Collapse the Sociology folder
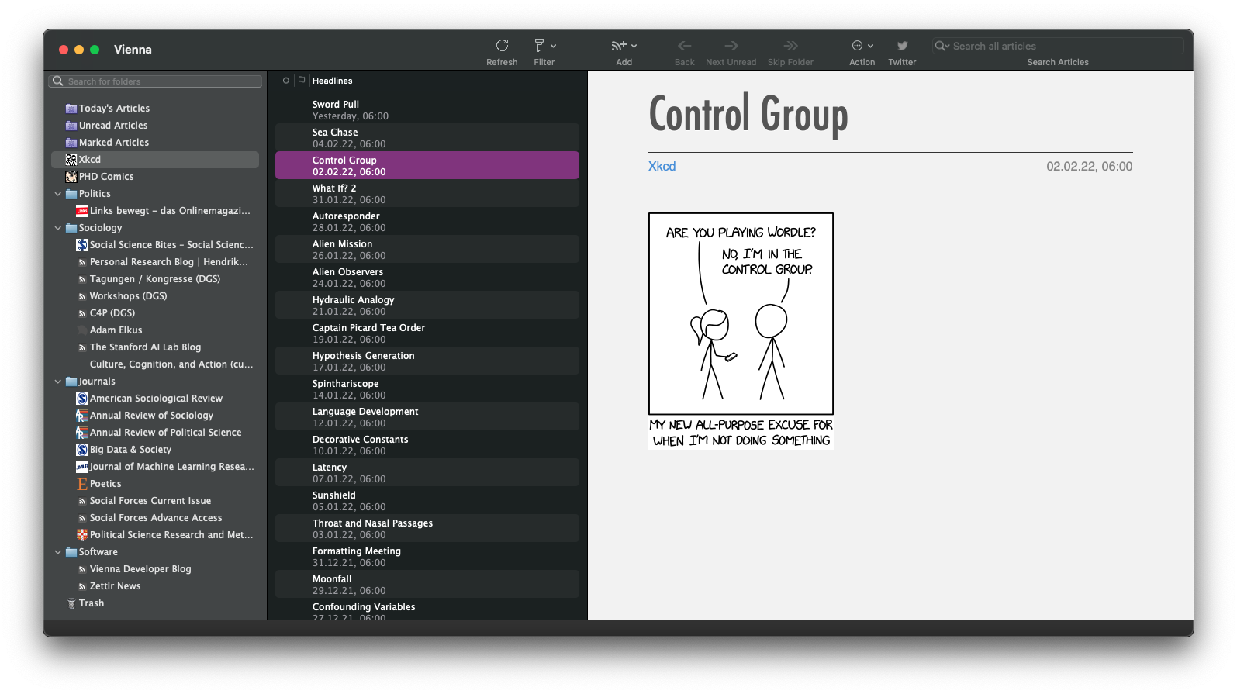The image size is (1237, 694). tap(58, 228)
